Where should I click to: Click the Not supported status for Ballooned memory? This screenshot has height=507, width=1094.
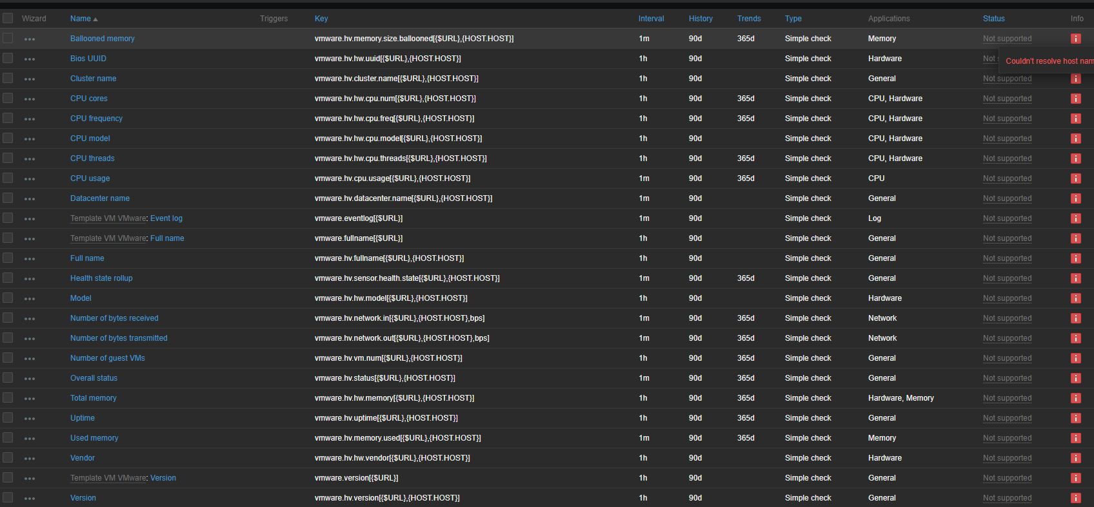pos(1007,39)
